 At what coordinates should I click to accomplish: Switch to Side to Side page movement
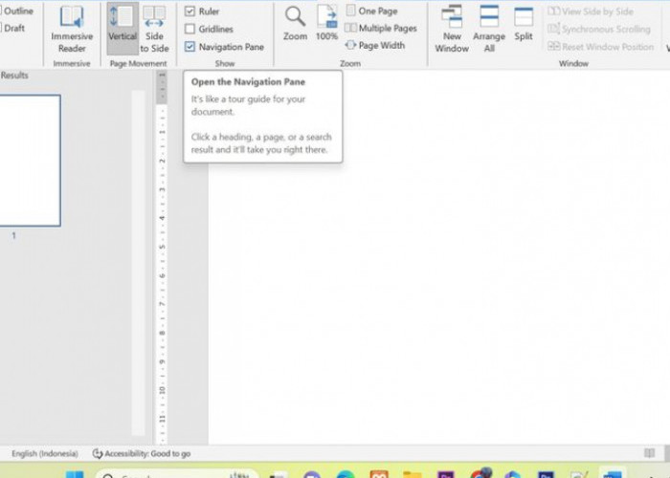click(154, 28)
